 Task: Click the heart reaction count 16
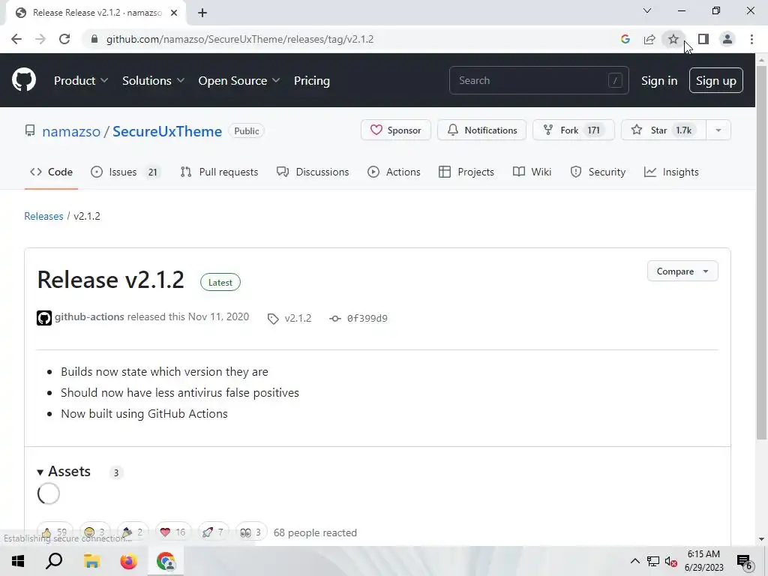[173, 532]
